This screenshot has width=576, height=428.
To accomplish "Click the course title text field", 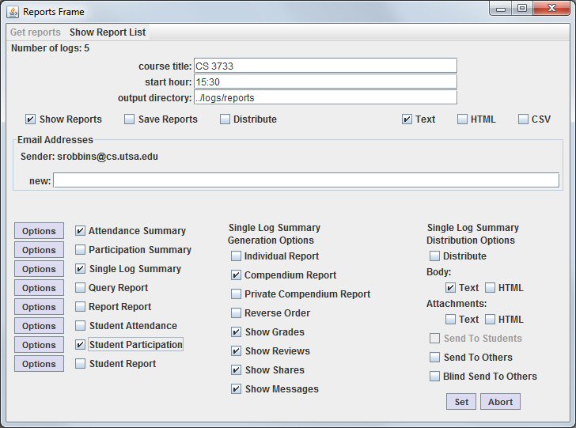I will click(x=325, y=66).
